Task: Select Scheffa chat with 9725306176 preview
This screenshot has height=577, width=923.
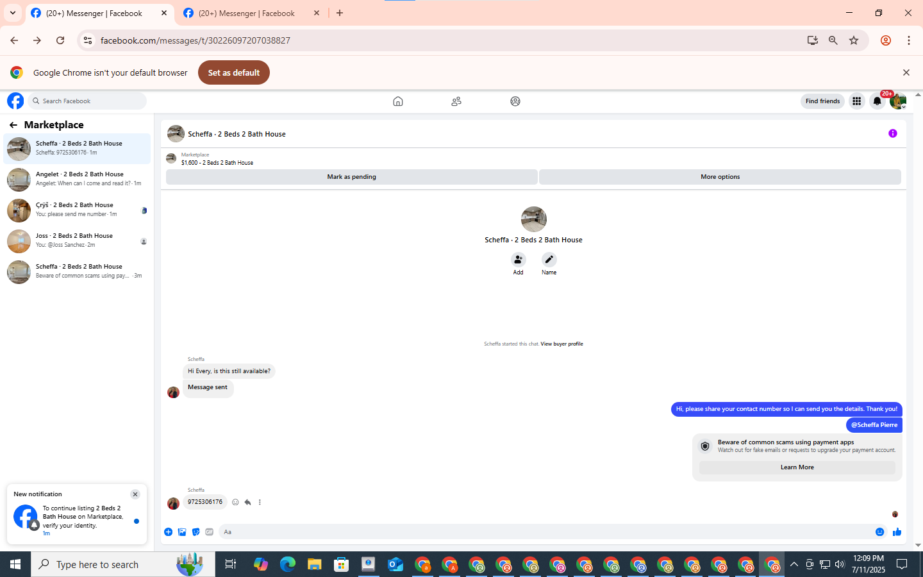Action: click(x=77, y=149)
